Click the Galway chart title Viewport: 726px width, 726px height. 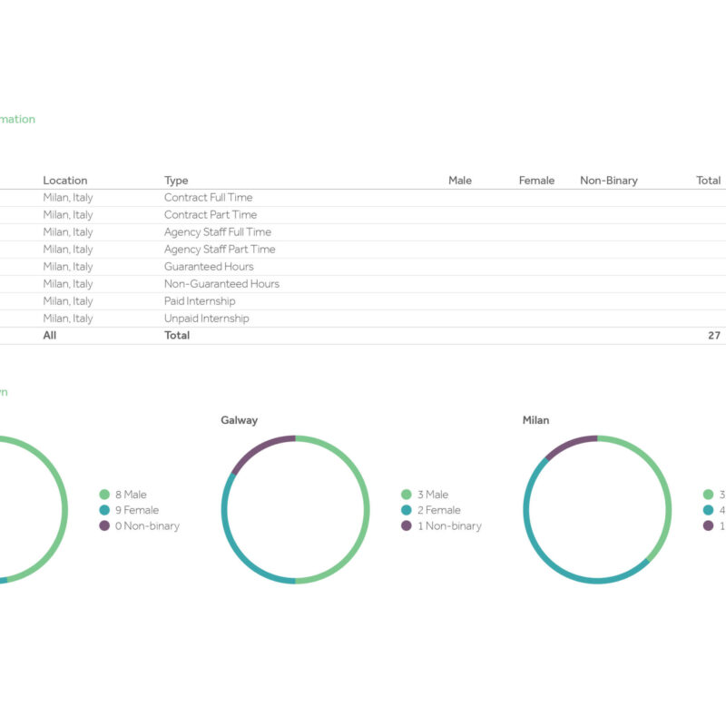[x=239, y=420]
